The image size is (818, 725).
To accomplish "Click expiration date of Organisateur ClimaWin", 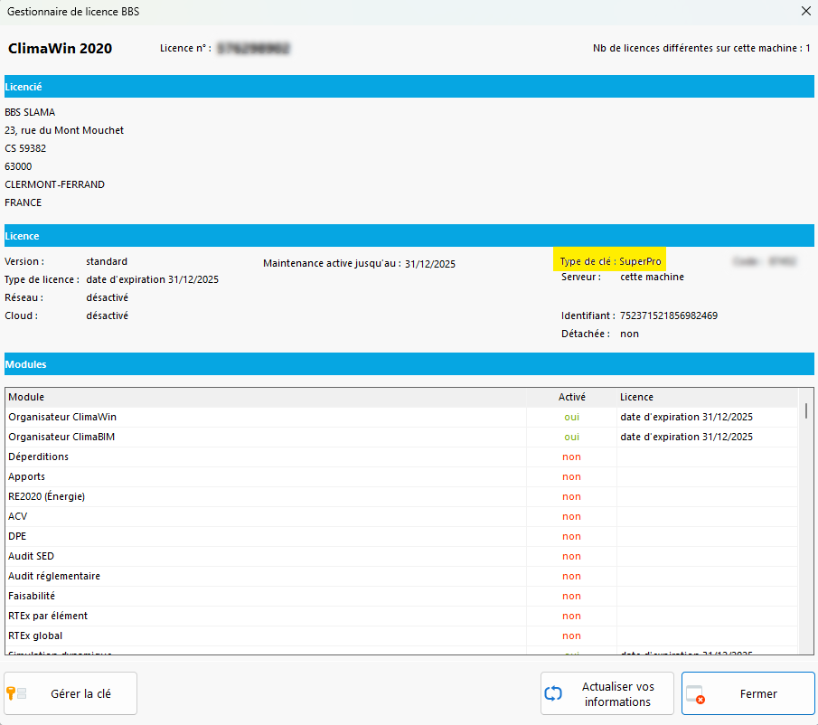I will [687, 417].
